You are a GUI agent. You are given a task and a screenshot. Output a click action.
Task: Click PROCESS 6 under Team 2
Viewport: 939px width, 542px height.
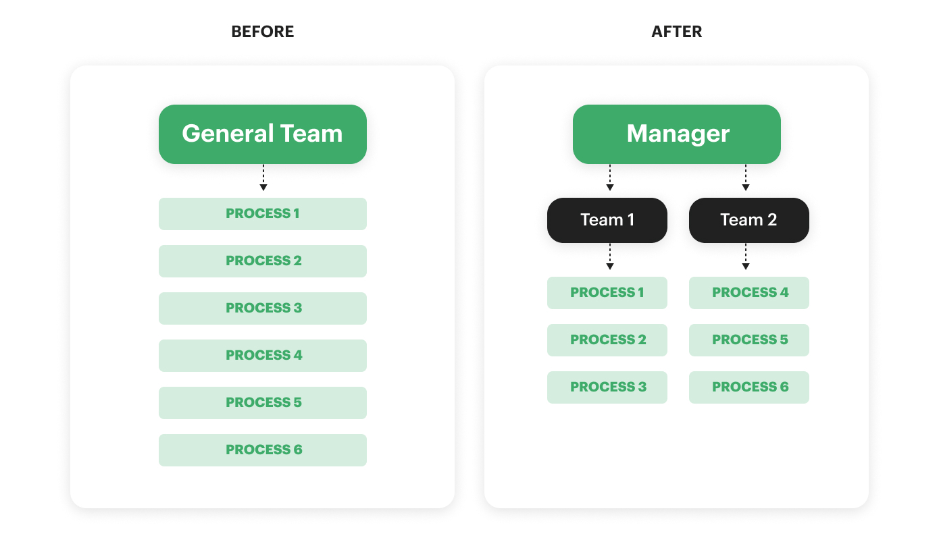tap(748, 387)
